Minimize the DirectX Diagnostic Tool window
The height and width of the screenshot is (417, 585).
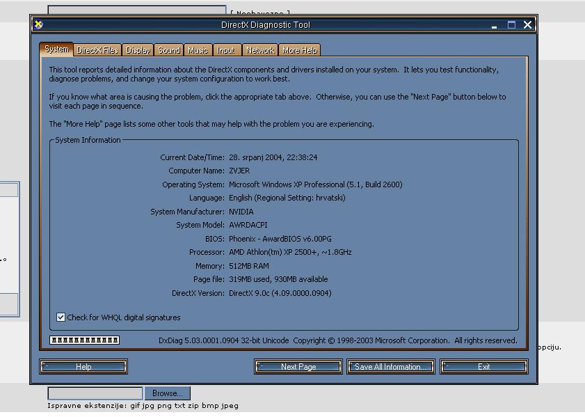pyautogui.click(x=495, y=25)
